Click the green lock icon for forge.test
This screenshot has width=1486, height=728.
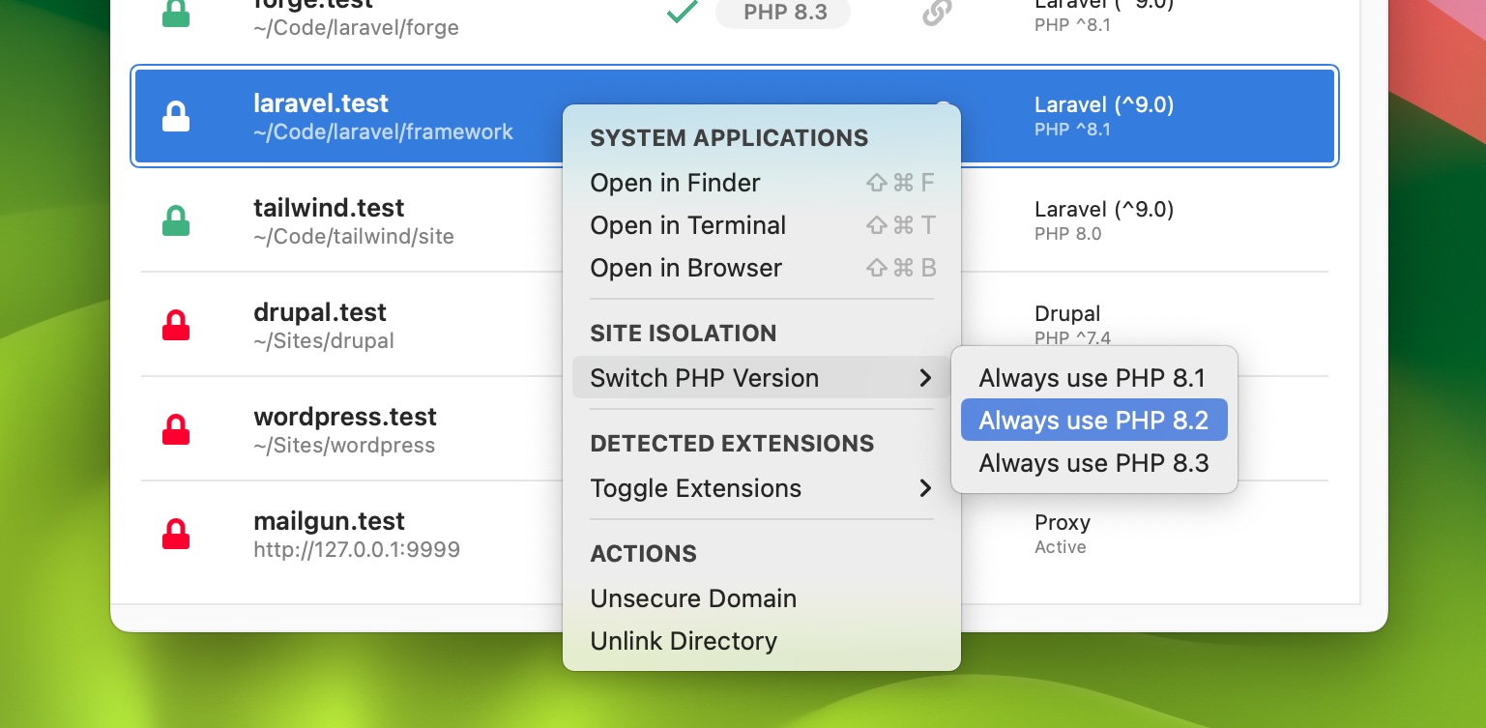pos(175,12)
